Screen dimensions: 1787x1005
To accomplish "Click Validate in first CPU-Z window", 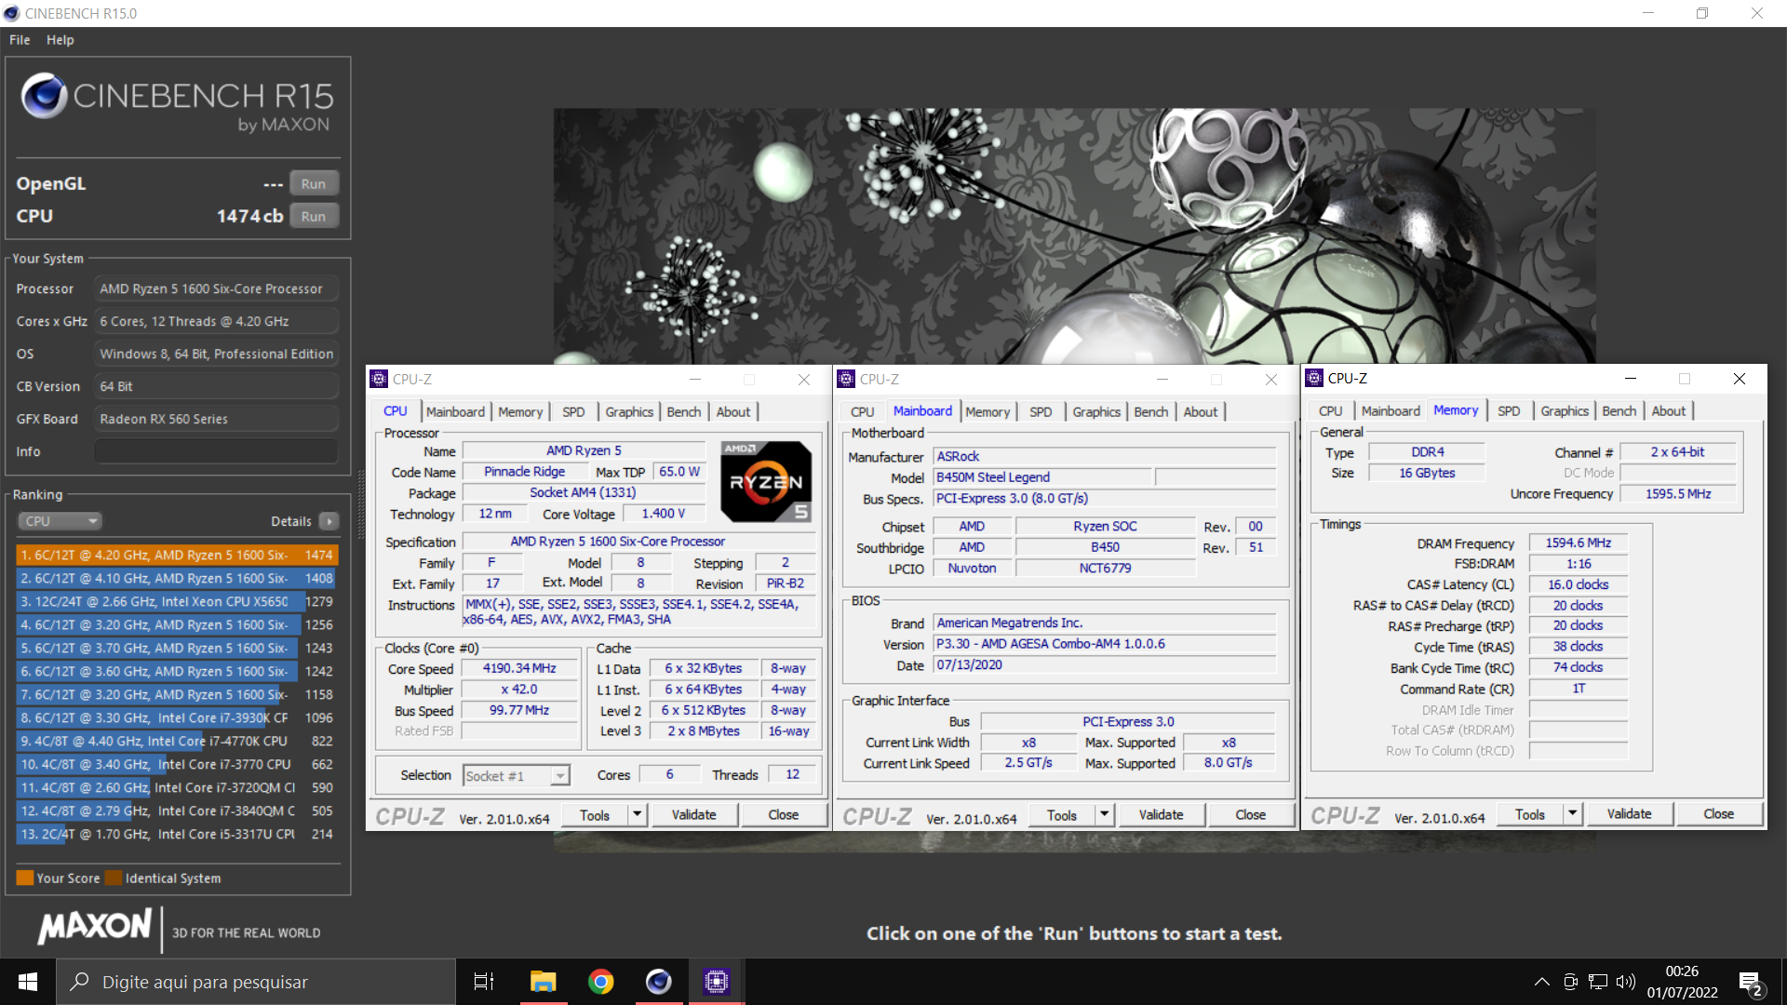I will pyautogui.click(x=694, y=814).
